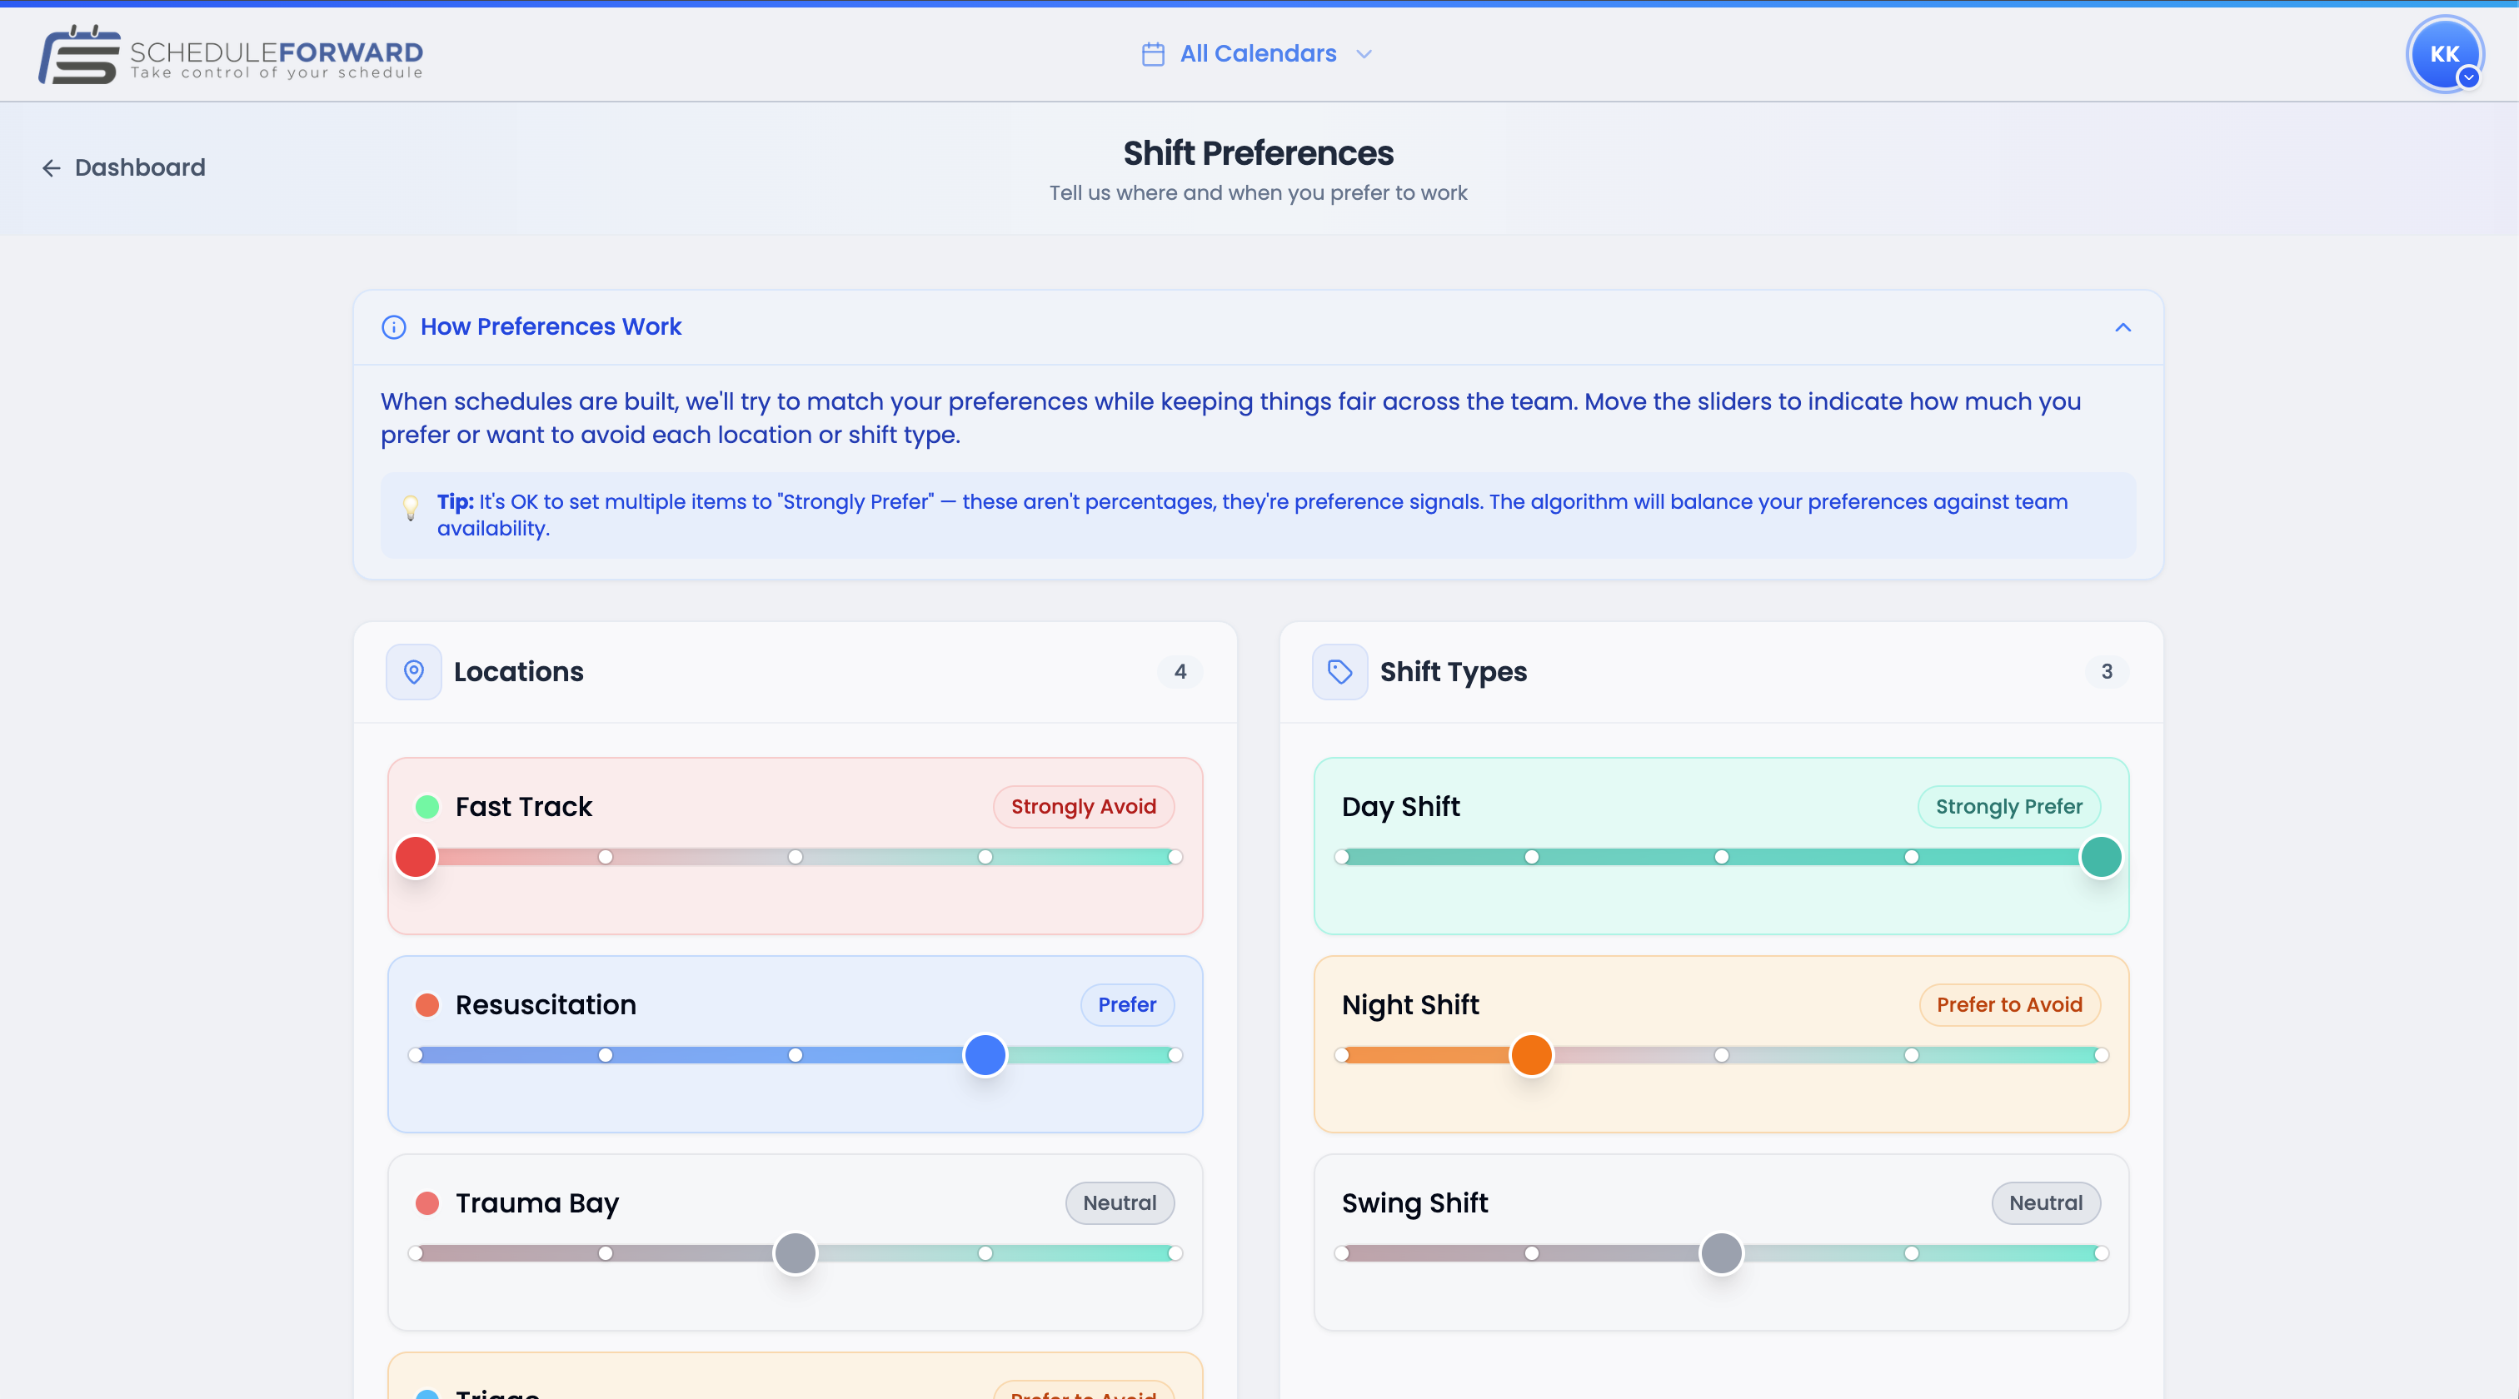Click the lightbulb tip icon
This screenshot has width=2519, height=1399.
pos(411,507)
